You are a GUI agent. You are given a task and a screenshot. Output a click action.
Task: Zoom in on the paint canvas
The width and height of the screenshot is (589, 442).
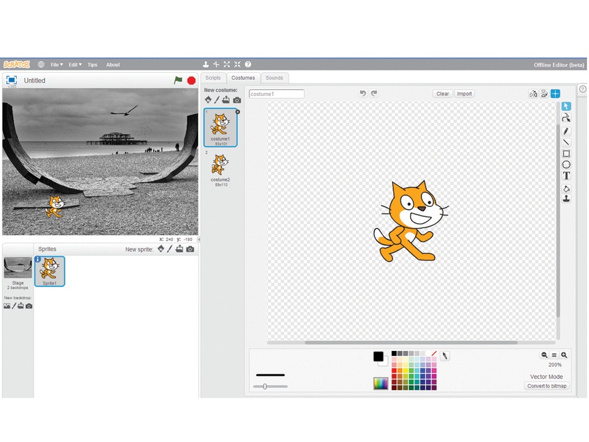pos(564,355)
